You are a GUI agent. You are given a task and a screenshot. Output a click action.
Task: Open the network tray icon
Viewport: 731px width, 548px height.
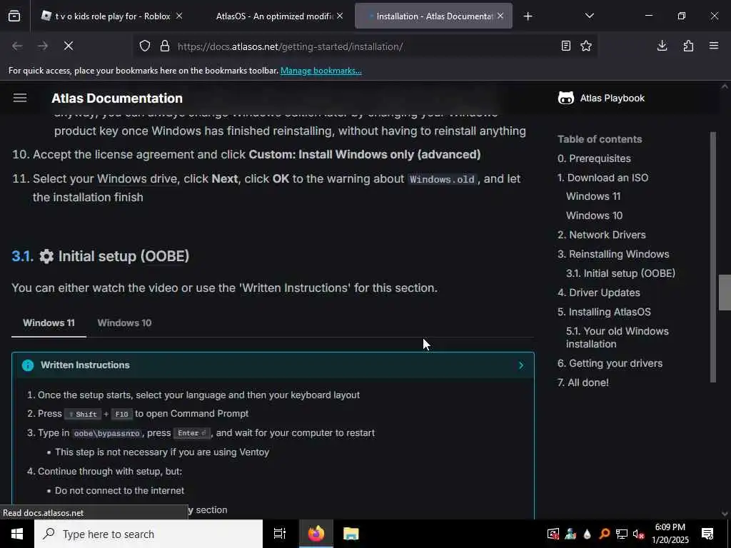pyautogui.click(x=622, y=534)
